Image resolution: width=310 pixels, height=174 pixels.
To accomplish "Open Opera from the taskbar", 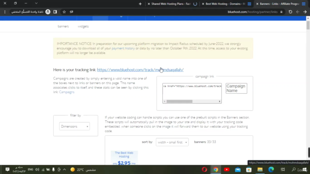I will click(204, 170).
